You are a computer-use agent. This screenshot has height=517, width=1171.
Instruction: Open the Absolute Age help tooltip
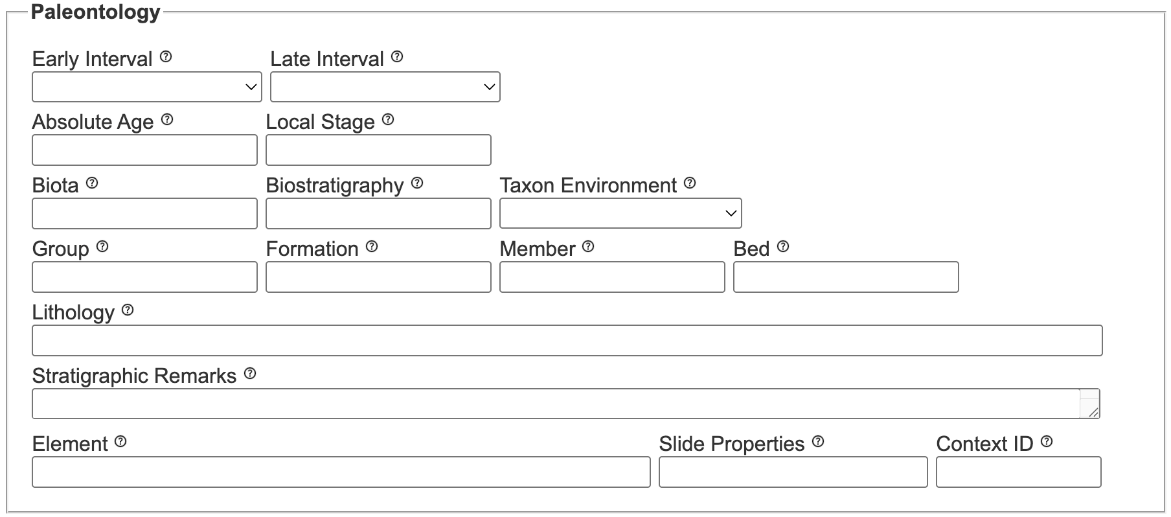tap(168, 119)
